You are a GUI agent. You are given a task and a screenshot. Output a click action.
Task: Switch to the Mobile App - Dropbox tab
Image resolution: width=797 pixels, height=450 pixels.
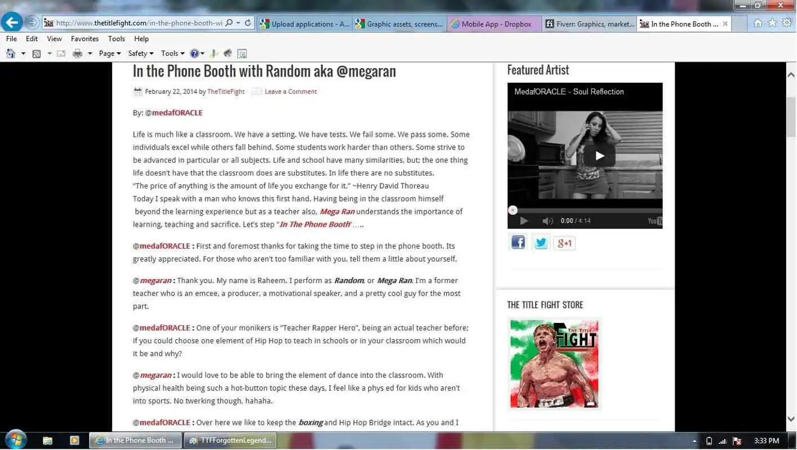(x=495, y=24)
